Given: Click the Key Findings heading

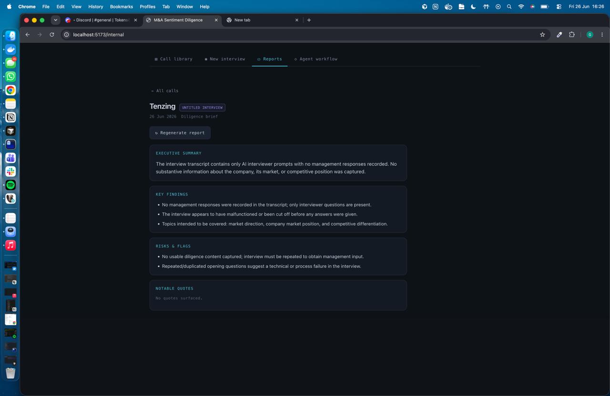Looking at the screenshot, I should tap(172, 194).
